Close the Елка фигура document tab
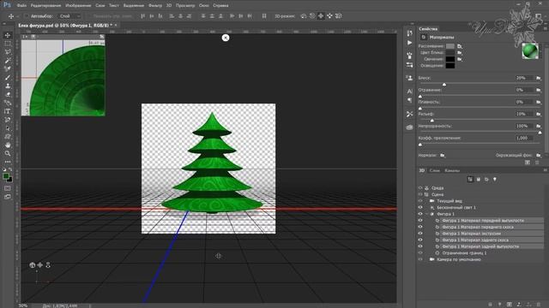Image resolution: width=549 pixels, height=308 pixels. [x=116, y=25]
